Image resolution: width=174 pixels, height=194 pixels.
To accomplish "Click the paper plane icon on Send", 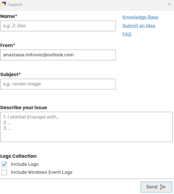I will tap(163, 187).
